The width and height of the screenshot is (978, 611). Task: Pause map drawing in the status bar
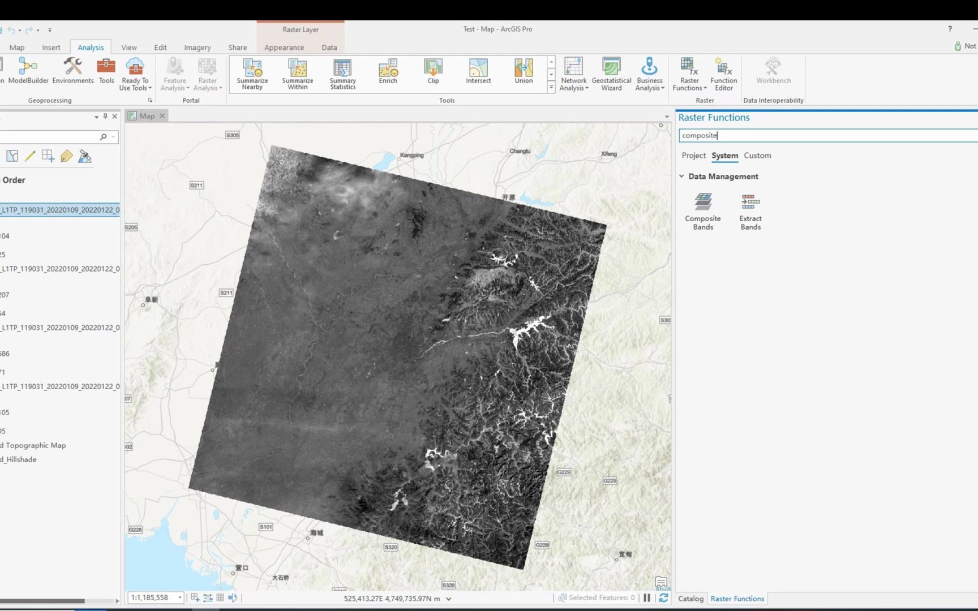click(647, 597)
